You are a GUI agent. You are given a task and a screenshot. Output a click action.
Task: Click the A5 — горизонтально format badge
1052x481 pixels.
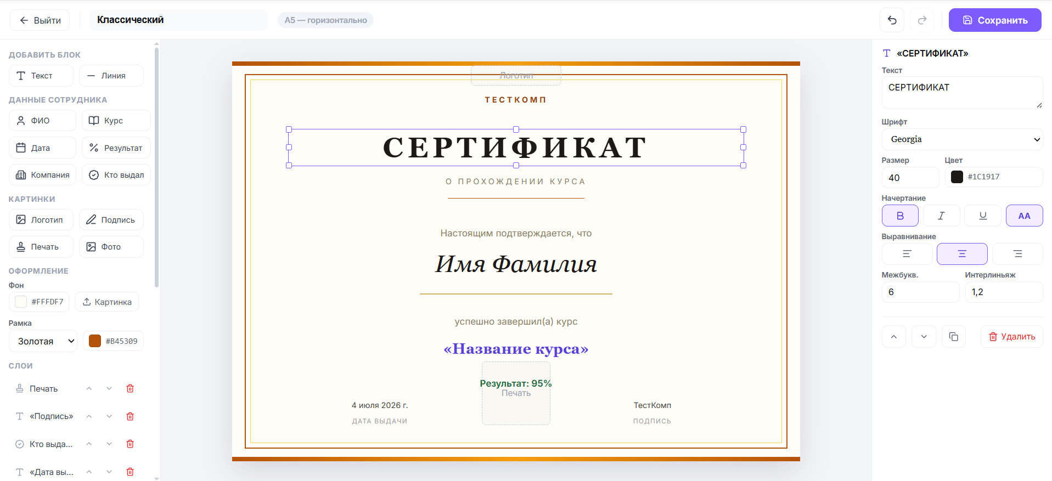pyautogui.click(x=325, y=20)
